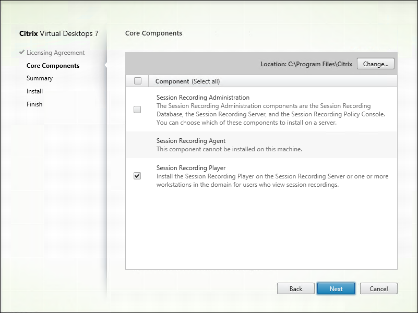This screenshot has width=418, height=313.
Task: Click the Core Components page heading
Action: coord(153,33)
